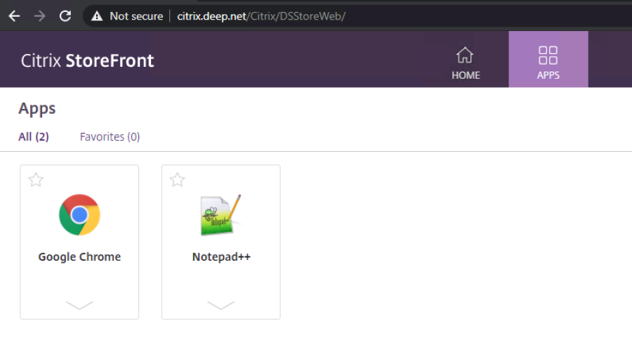Launch the Notepad++ app icon
The height and width of the screenshot is (357, 632).
tap(221, 214)
